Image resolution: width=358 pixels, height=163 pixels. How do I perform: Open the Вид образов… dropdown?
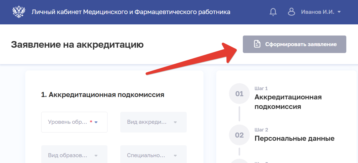click(x=74, y=156)
